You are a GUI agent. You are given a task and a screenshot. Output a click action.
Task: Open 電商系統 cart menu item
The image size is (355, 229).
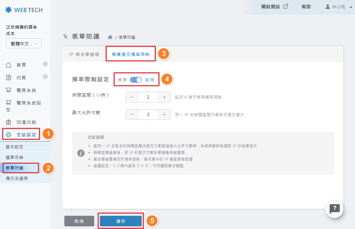(26, 90)
